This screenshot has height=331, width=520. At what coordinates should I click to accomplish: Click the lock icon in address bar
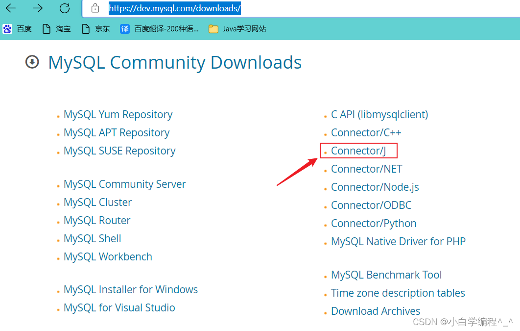95,8
